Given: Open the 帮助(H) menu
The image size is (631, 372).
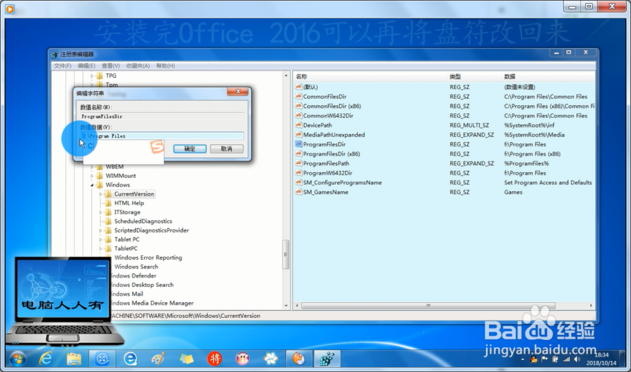Looking at the screenshot, I should pos(165,66).
